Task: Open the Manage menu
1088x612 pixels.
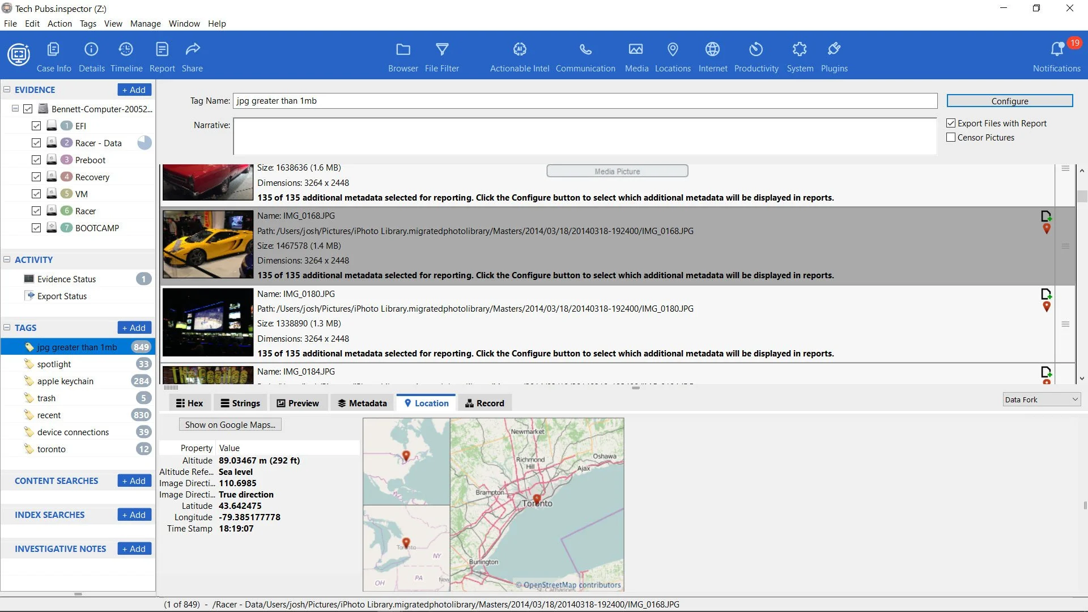Action: [145, 24]
